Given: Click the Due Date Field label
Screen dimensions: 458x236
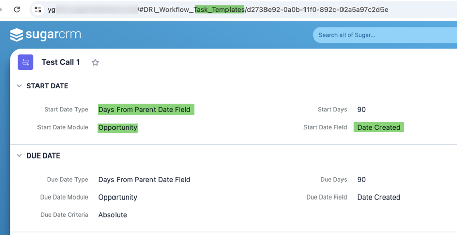Looking at the screenshot, I should 326,197.
